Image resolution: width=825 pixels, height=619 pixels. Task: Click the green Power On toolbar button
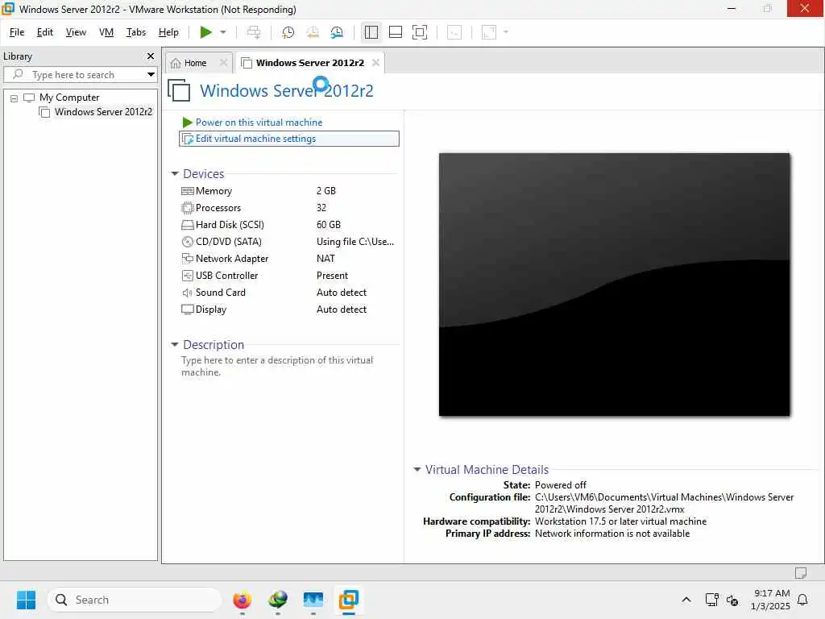[205, 32]
